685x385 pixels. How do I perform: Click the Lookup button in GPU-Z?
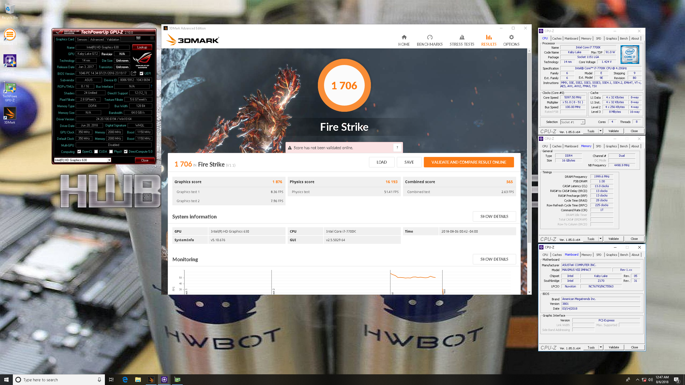coord(142,47)
